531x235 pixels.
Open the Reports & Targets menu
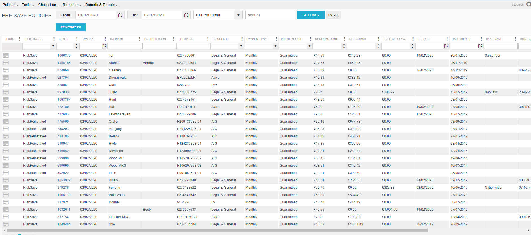[101, 5]
